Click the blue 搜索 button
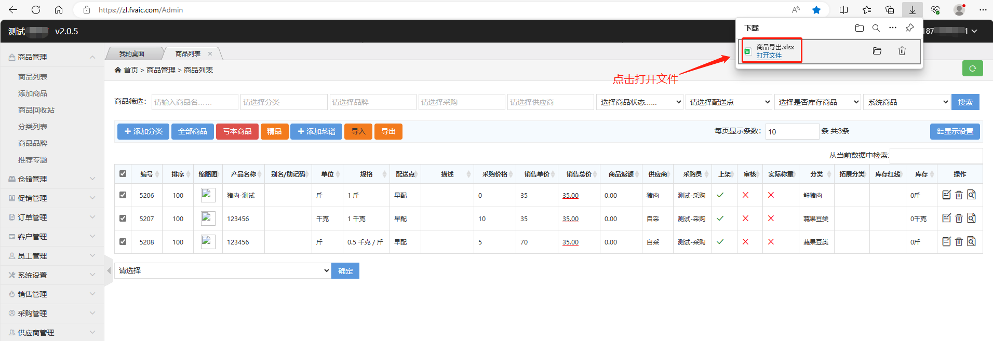 point(965,102)
